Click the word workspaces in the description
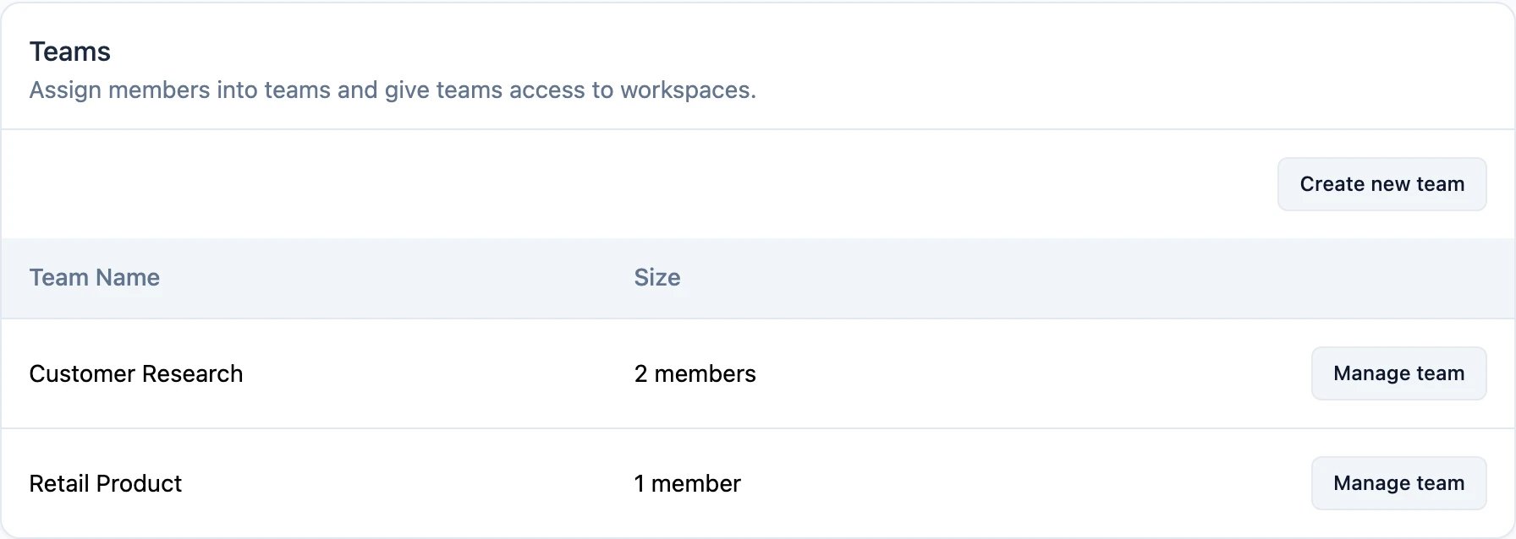Screen dimensions: 1516x539 click(688, 90)
